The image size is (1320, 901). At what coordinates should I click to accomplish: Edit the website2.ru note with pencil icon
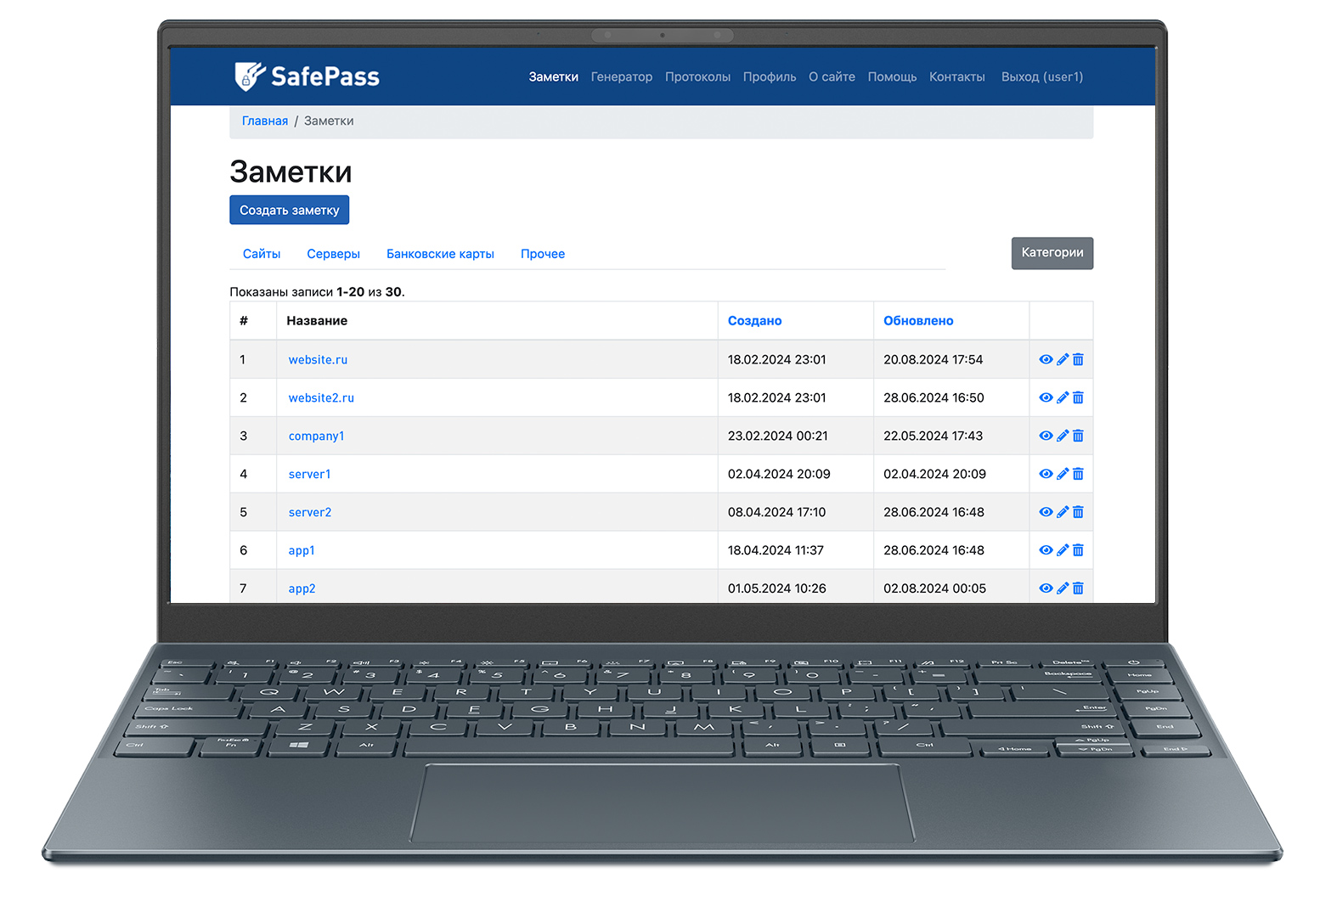coord(1062,398)
